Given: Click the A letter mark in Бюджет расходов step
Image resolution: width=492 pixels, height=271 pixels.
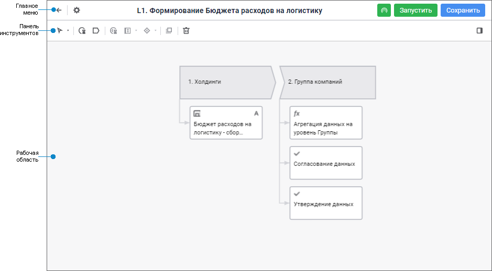Looking at the screenshot, I should (256, 114).
